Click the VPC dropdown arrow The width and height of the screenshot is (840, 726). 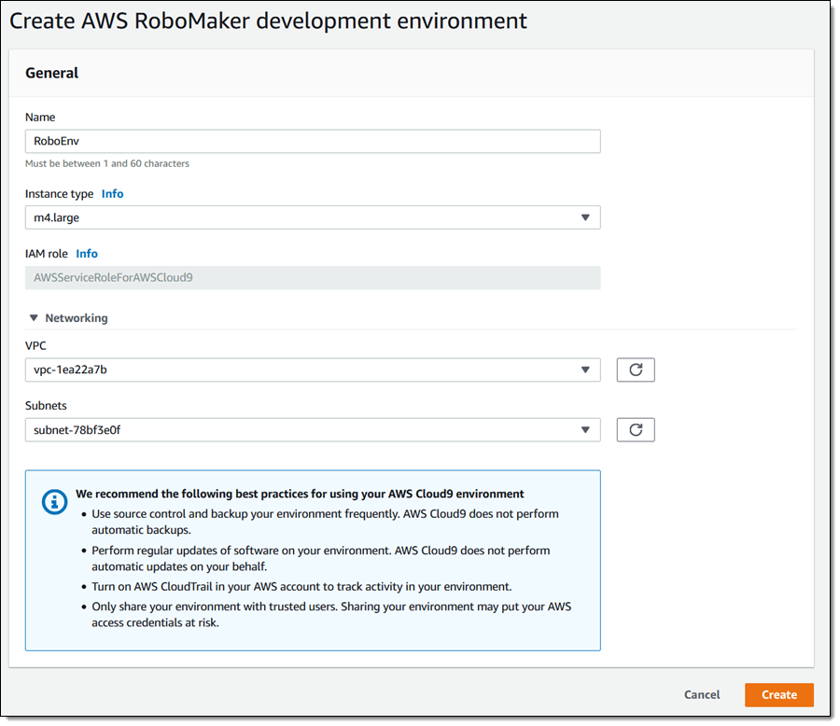[585, 370]
